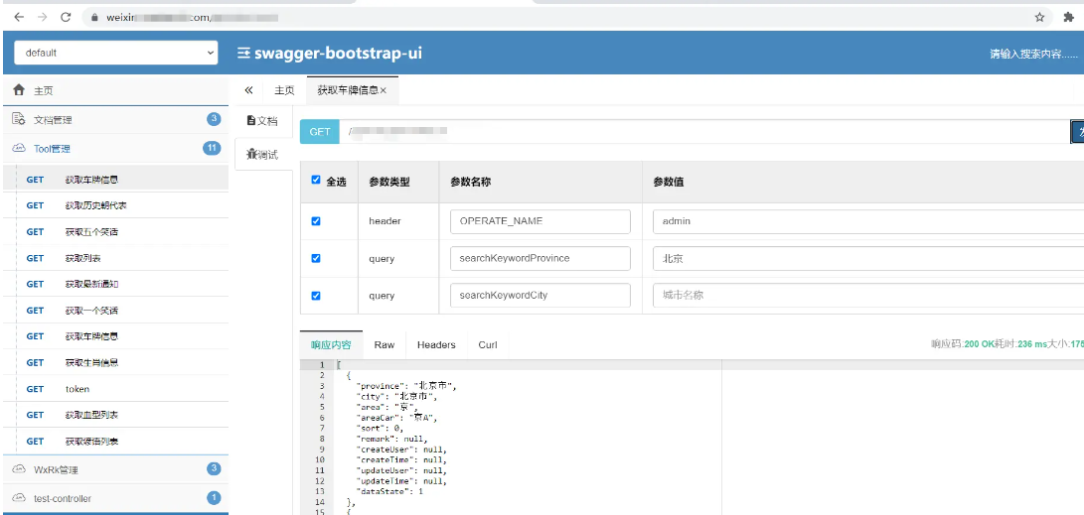Click the "dataState": 1 response line
Image resolution: width=1084 pixels, height=515 pixels.
(389, 491)
